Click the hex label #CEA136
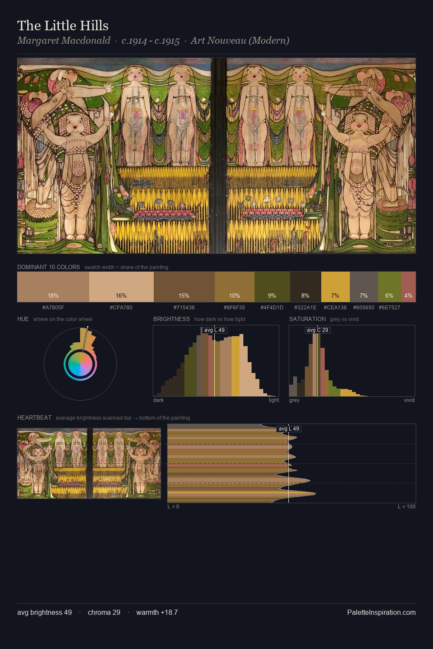The image size is (433, 649). (335, 308)
